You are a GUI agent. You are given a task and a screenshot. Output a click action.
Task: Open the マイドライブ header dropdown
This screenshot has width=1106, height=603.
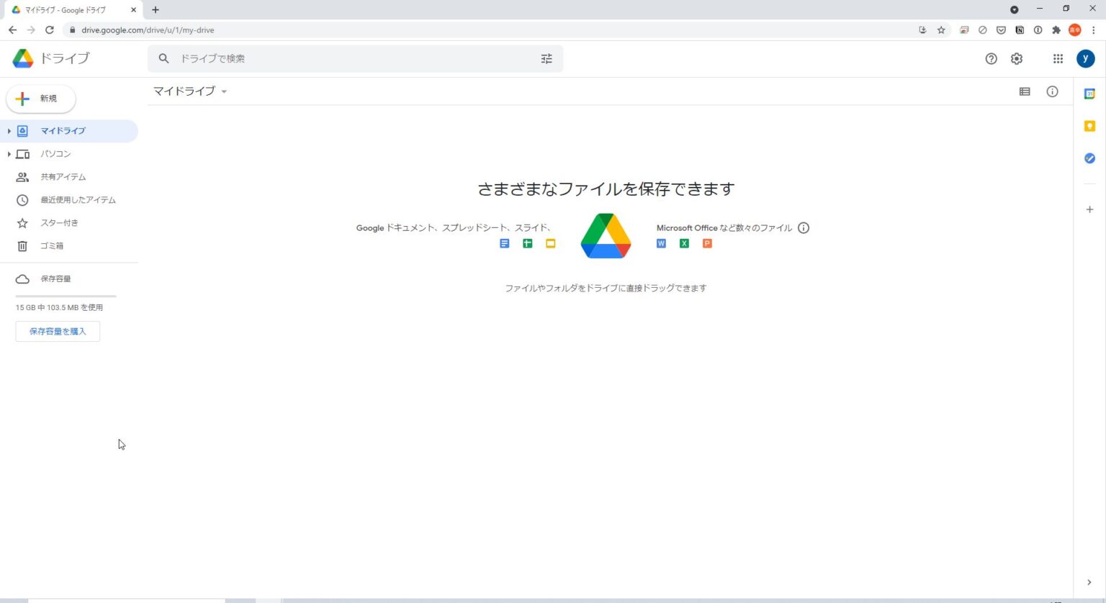223,91
